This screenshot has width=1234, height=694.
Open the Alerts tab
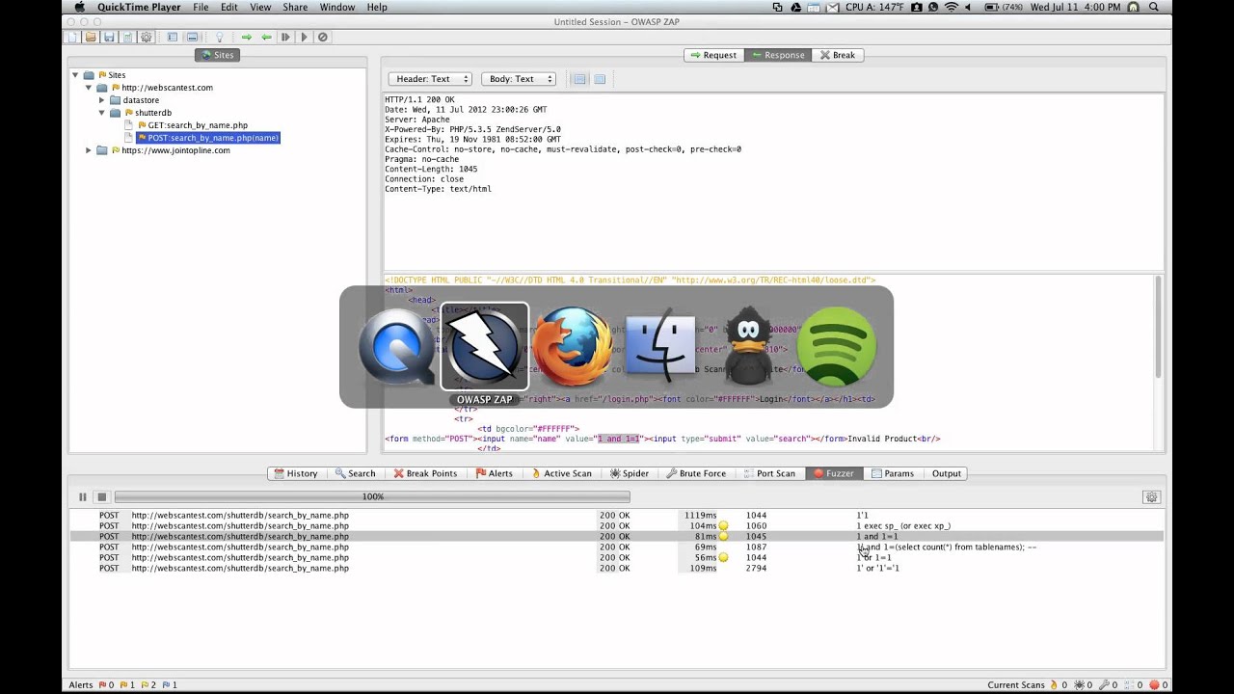point(495,473)
